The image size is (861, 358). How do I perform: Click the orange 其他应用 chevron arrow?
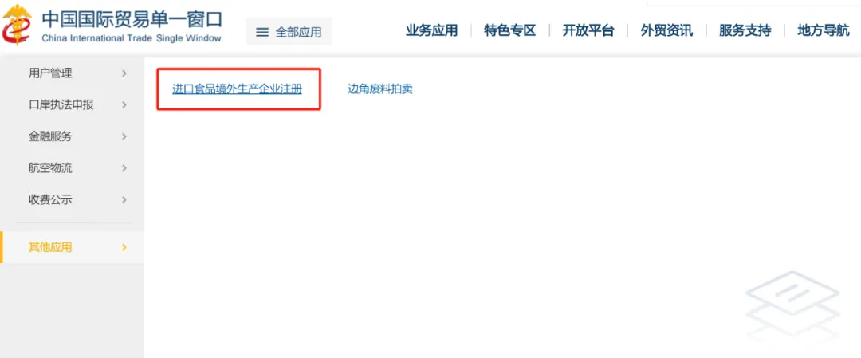point(124,247)
